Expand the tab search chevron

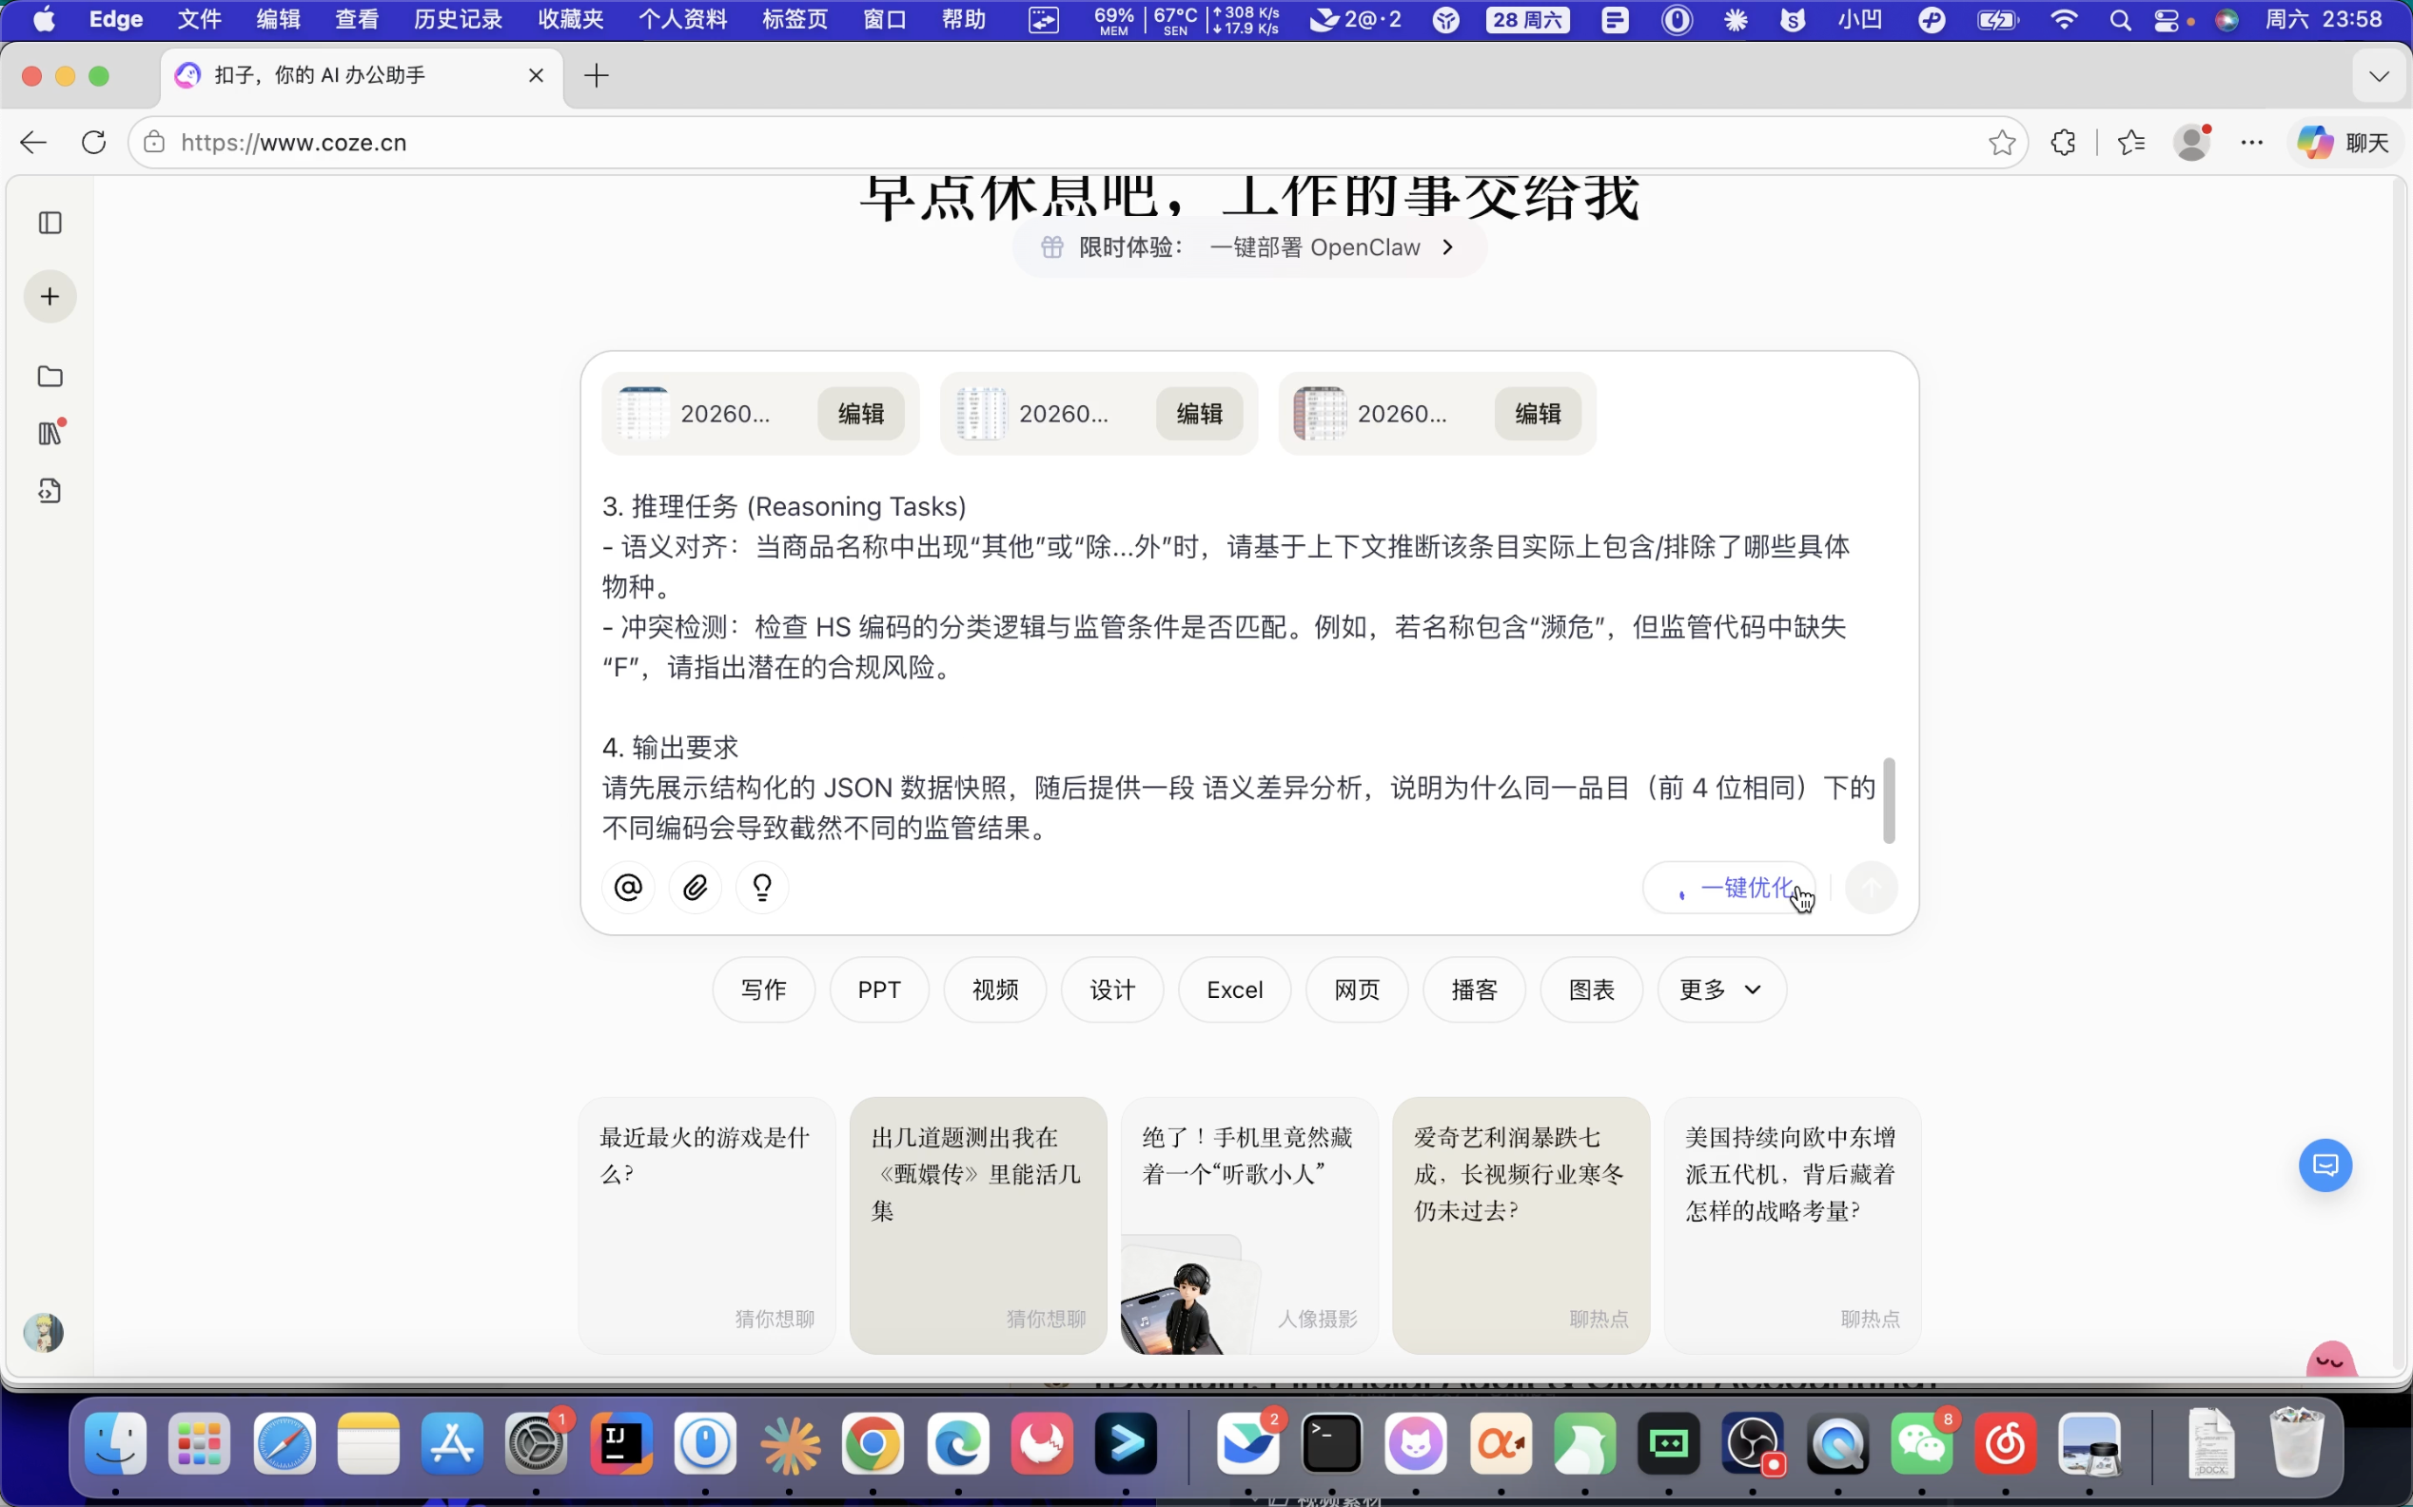pyautogui.click(x=2379, y=76)
